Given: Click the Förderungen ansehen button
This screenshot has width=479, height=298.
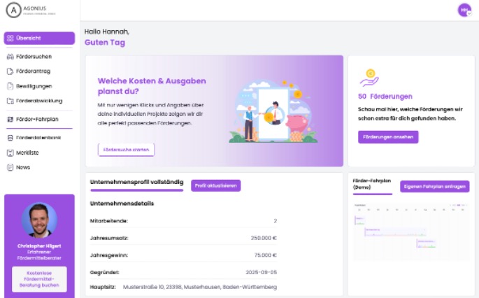Looking at the screenshot, I should coord(388,137).
